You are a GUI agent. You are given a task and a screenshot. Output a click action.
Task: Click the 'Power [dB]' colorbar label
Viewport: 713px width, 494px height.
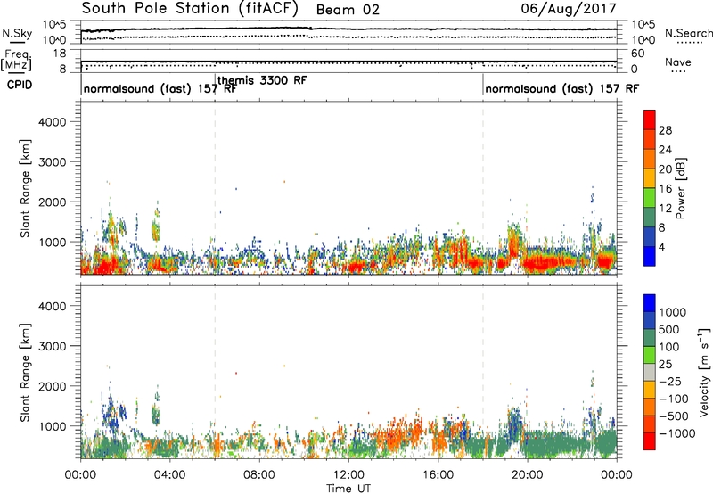[681, 188]
